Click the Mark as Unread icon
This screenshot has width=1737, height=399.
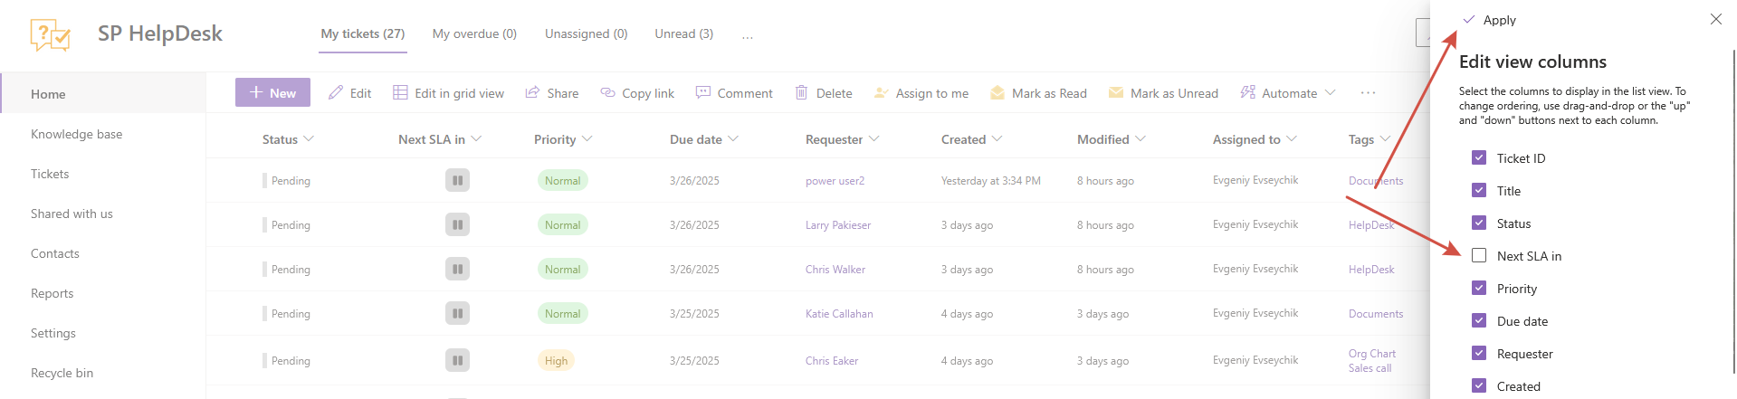pyautogui.click(x=1116, y=93)
